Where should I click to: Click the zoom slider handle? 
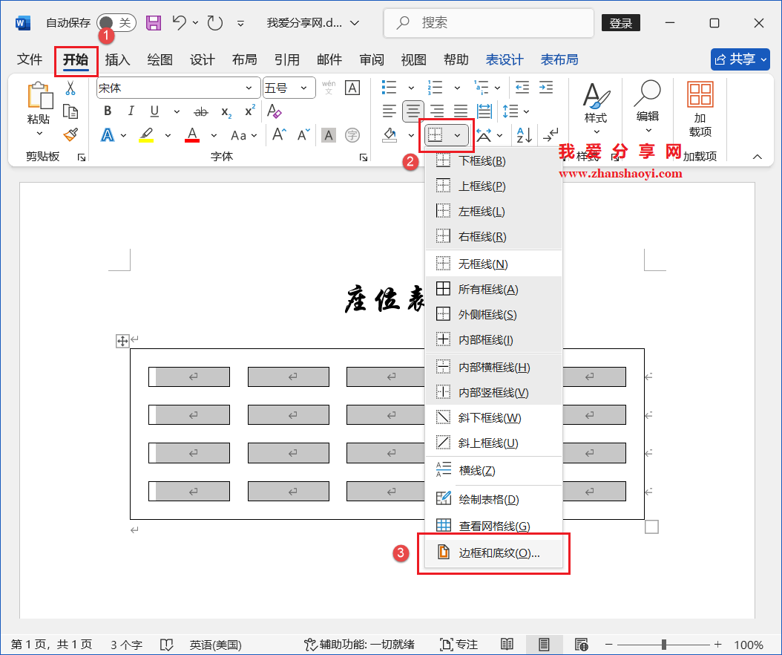pyautogui.click(x=664, y=645)
